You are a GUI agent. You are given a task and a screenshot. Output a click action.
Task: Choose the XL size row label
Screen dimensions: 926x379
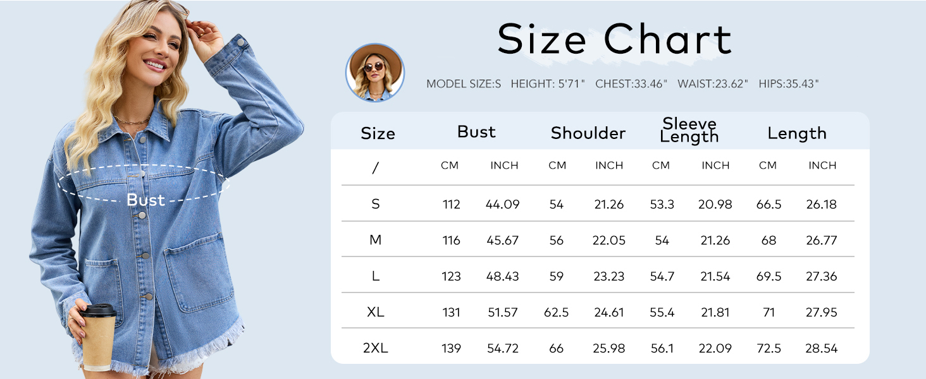coord(376,312)
